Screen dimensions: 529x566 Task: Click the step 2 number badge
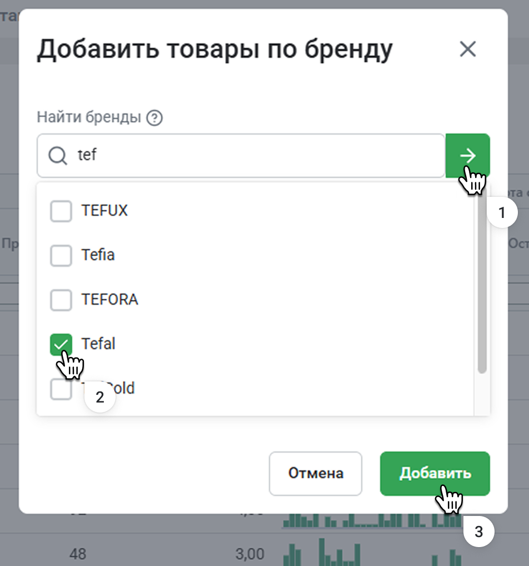click(99, 397)
